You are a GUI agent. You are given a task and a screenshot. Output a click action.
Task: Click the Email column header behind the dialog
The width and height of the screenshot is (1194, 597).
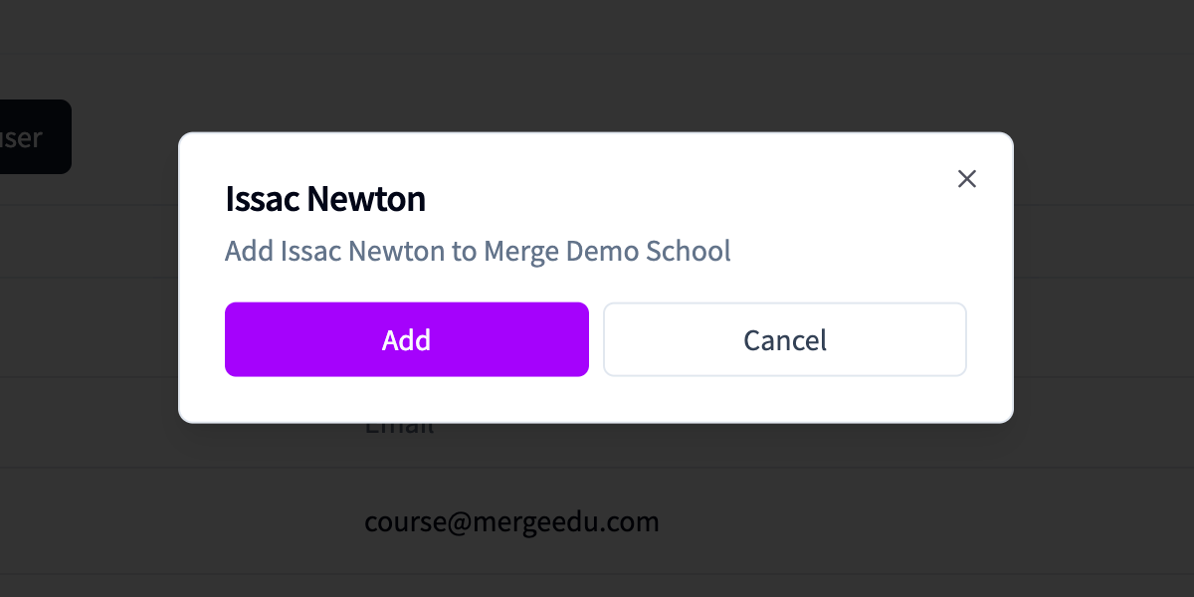click(x=399, y=427)
